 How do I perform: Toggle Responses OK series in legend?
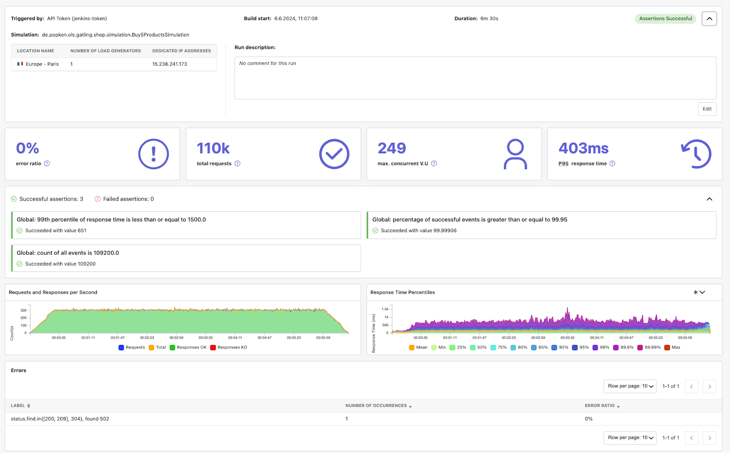tap(188, 348)
